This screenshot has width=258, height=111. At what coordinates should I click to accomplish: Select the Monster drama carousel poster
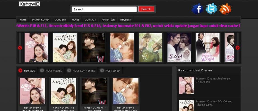click(x=179, y=48)
